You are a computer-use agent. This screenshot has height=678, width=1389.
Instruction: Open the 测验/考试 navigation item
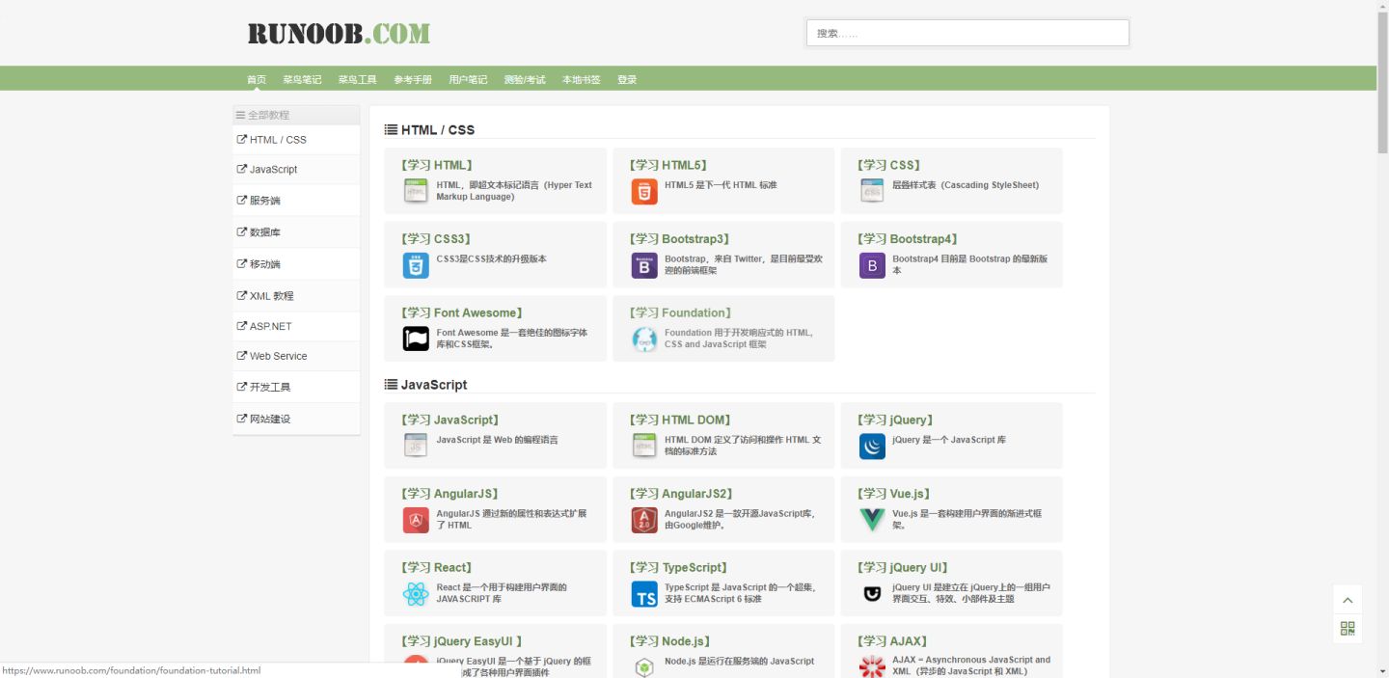pos(525,79)
